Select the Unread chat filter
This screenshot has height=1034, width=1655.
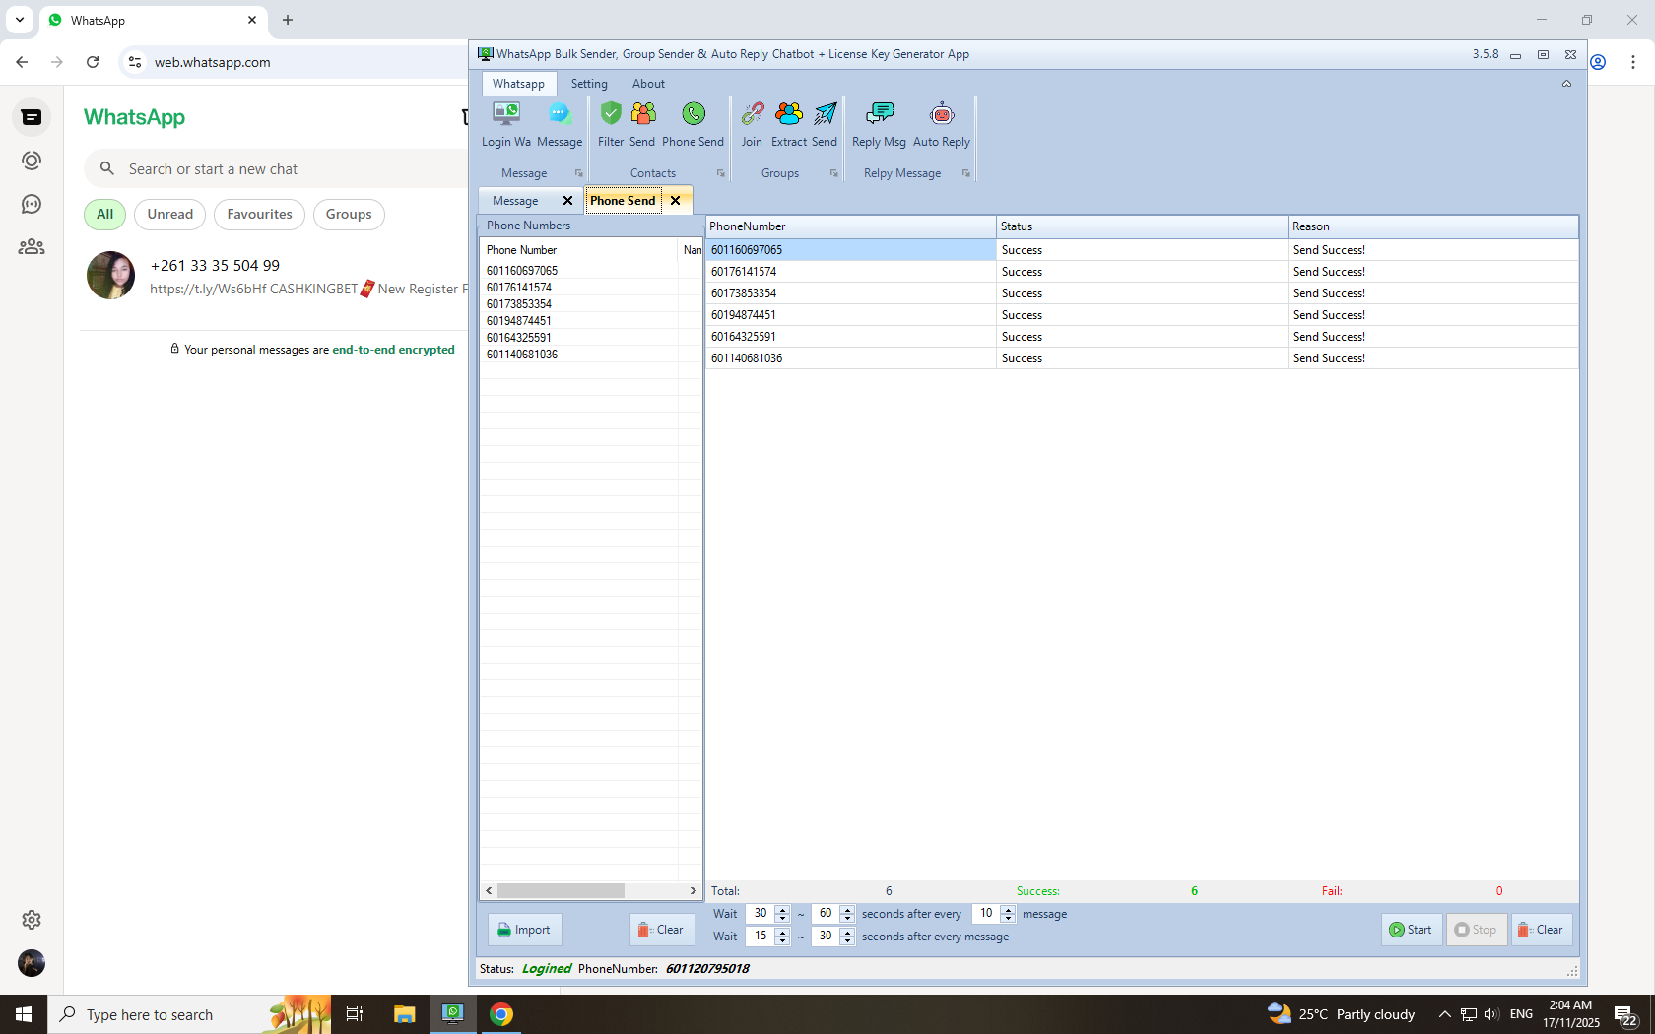point(170,215)
